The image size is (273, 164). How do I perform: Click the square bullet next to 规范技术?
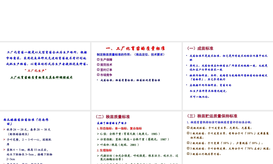98,65
